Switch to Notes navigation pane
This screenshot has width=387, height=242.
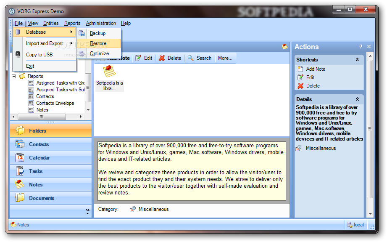click(x=51, y=185)
